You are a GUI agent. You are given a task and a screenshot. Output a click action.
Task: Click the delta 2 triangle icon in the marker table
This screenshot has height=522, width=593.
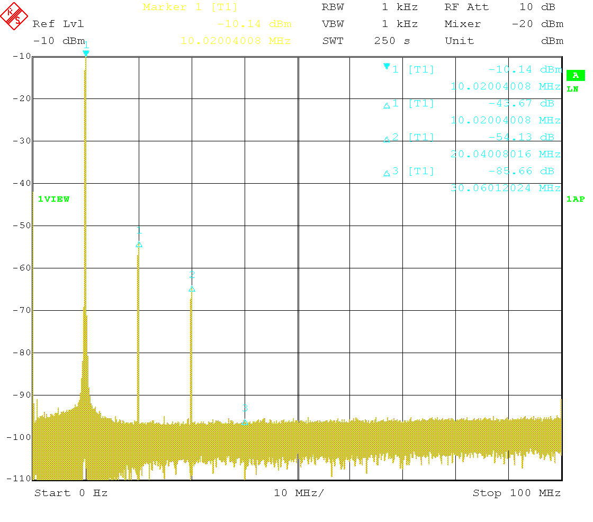(x=387, y=140)
